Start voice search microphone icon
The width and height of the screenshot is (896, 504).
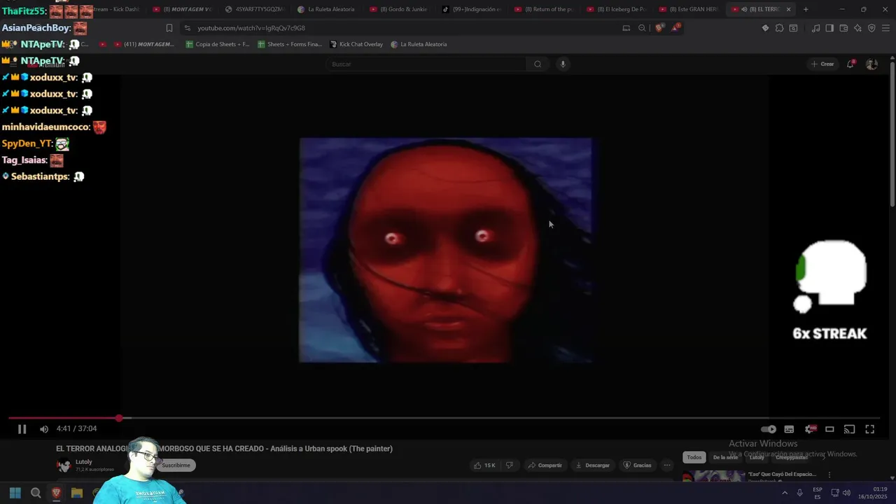563,64
